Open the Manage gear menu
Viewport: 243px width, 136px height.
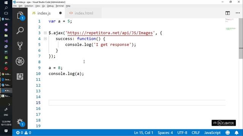20,122
